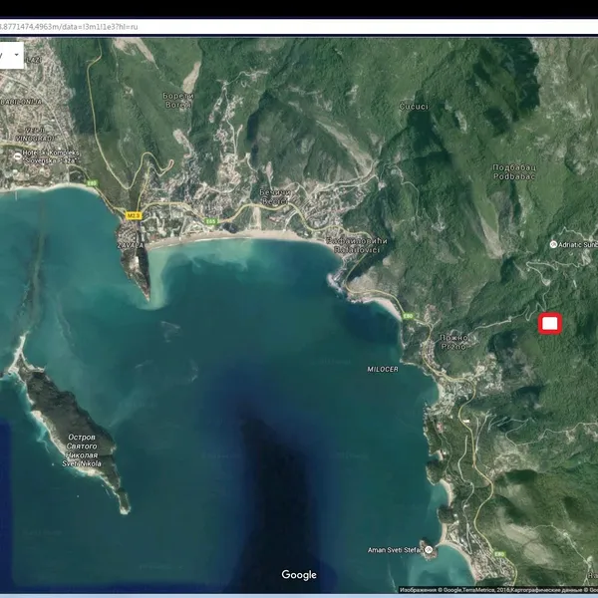
Task: Open the dropdown arrow in the top-left map panel
Action: click(x=16, y=55)
